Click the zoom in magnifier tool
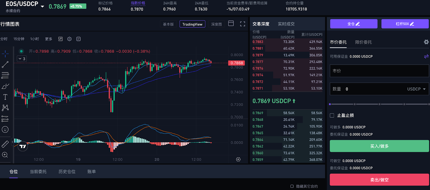The width and height of the screenshot is (430, 190). click(x=5, y=155)
